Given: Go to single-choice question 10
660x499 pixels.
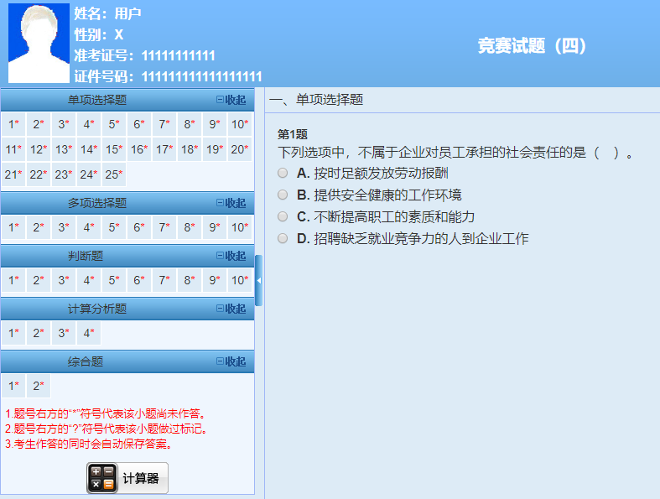Looking at the screenshot, I should click(240, 124).
